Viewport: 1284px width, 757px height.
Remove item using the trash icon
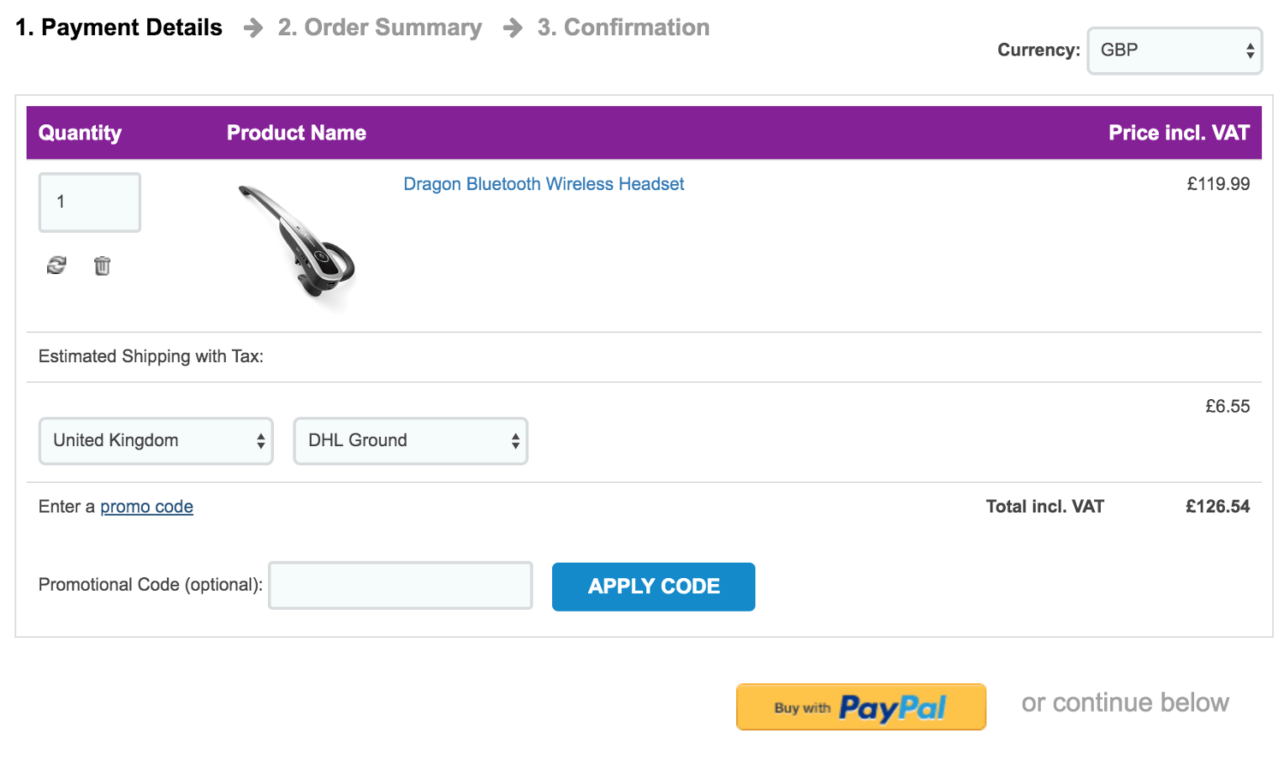103,265
